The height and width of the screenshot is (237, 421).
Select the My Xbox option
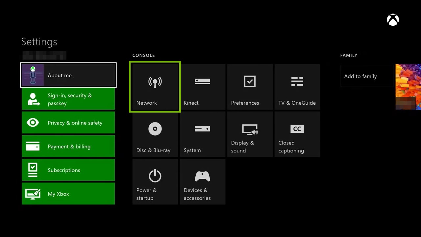coord(68,194)
